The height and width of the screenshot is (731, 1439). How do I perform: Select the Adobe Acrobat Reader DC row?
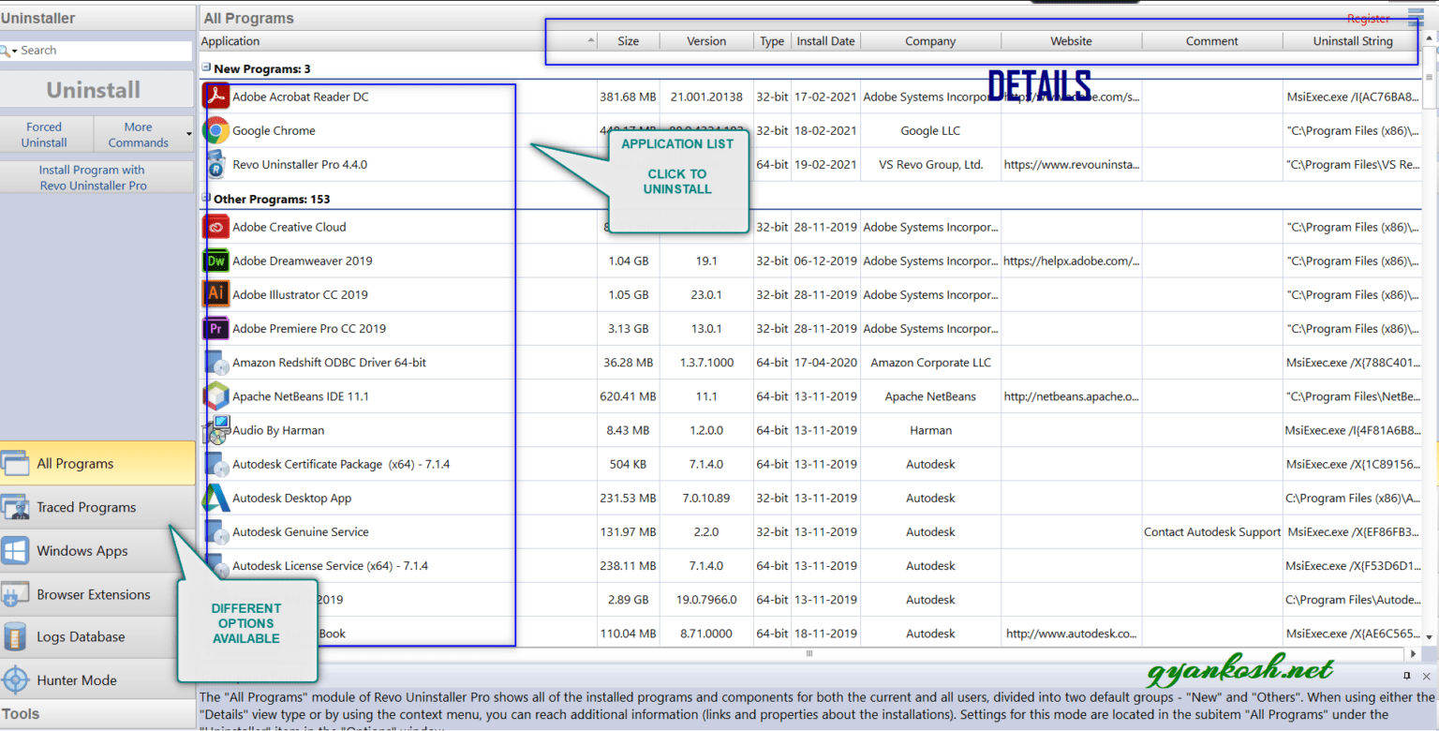pos(811,97)
